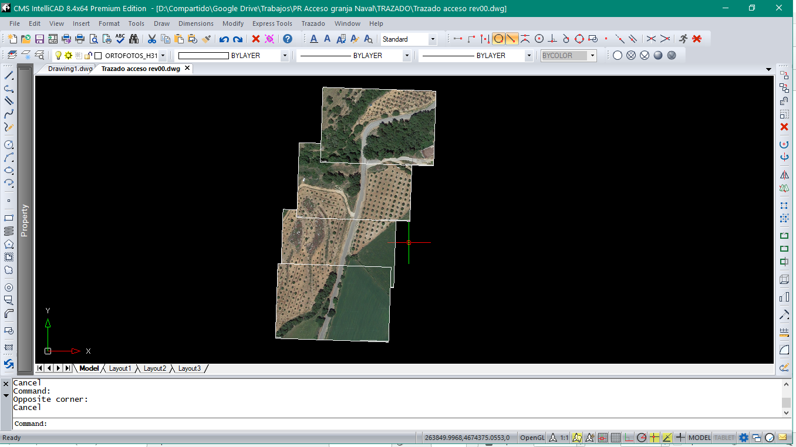Toggle the layer lightbulb on/off
The width and height of the screenshot is (796, 447).
tap(58, 56)
